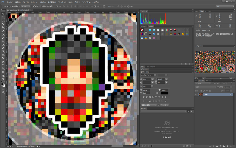The height and width of the screenshot is (148, 236).
Task: Uncheck バウンディングボックスを表示 checkbox
Action: click(x=34, y=6)
